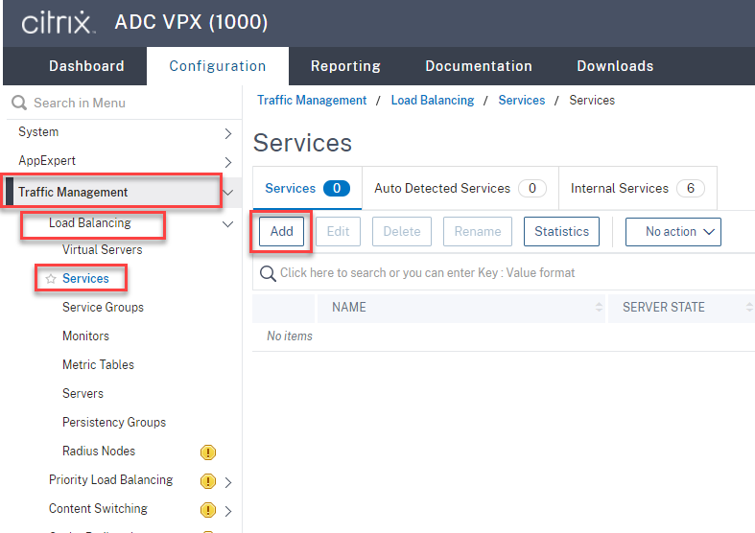Collapse the Traffic Management section
Image resolution: width=755 pixels, height=533 pixels.
(228, 193)
